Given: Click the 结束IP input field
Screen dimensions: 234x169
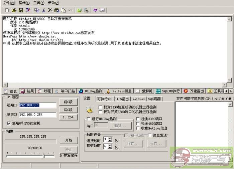Looking at the screenshot, I should (37, 115).
